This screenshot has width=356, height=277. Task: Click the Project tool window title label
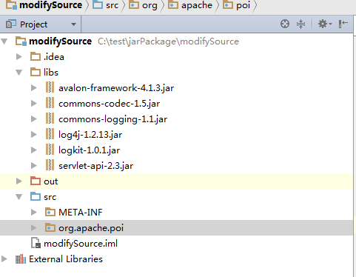(x=33, y=24)
